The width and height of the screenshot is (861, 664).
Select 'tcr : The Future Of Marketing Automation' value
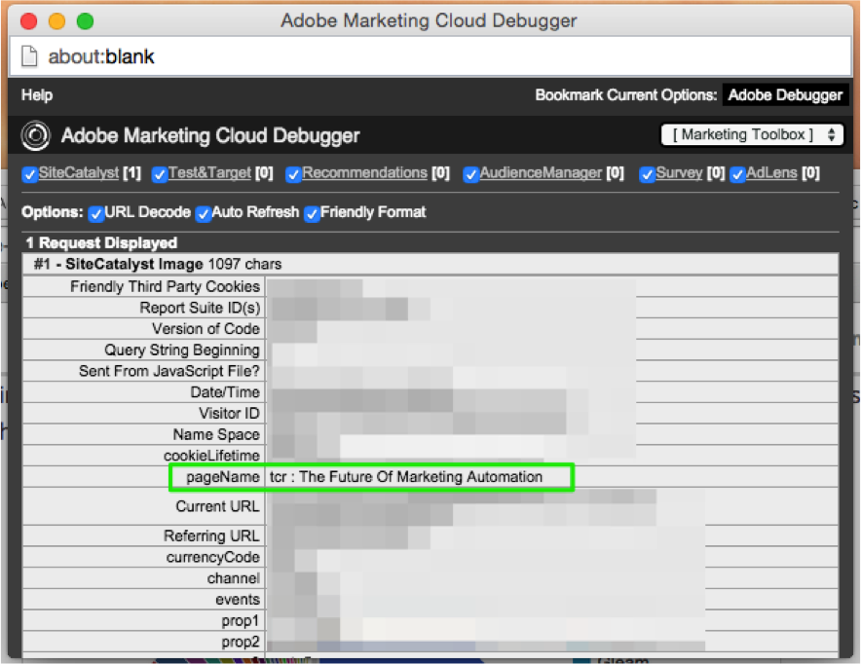point(406,477)
